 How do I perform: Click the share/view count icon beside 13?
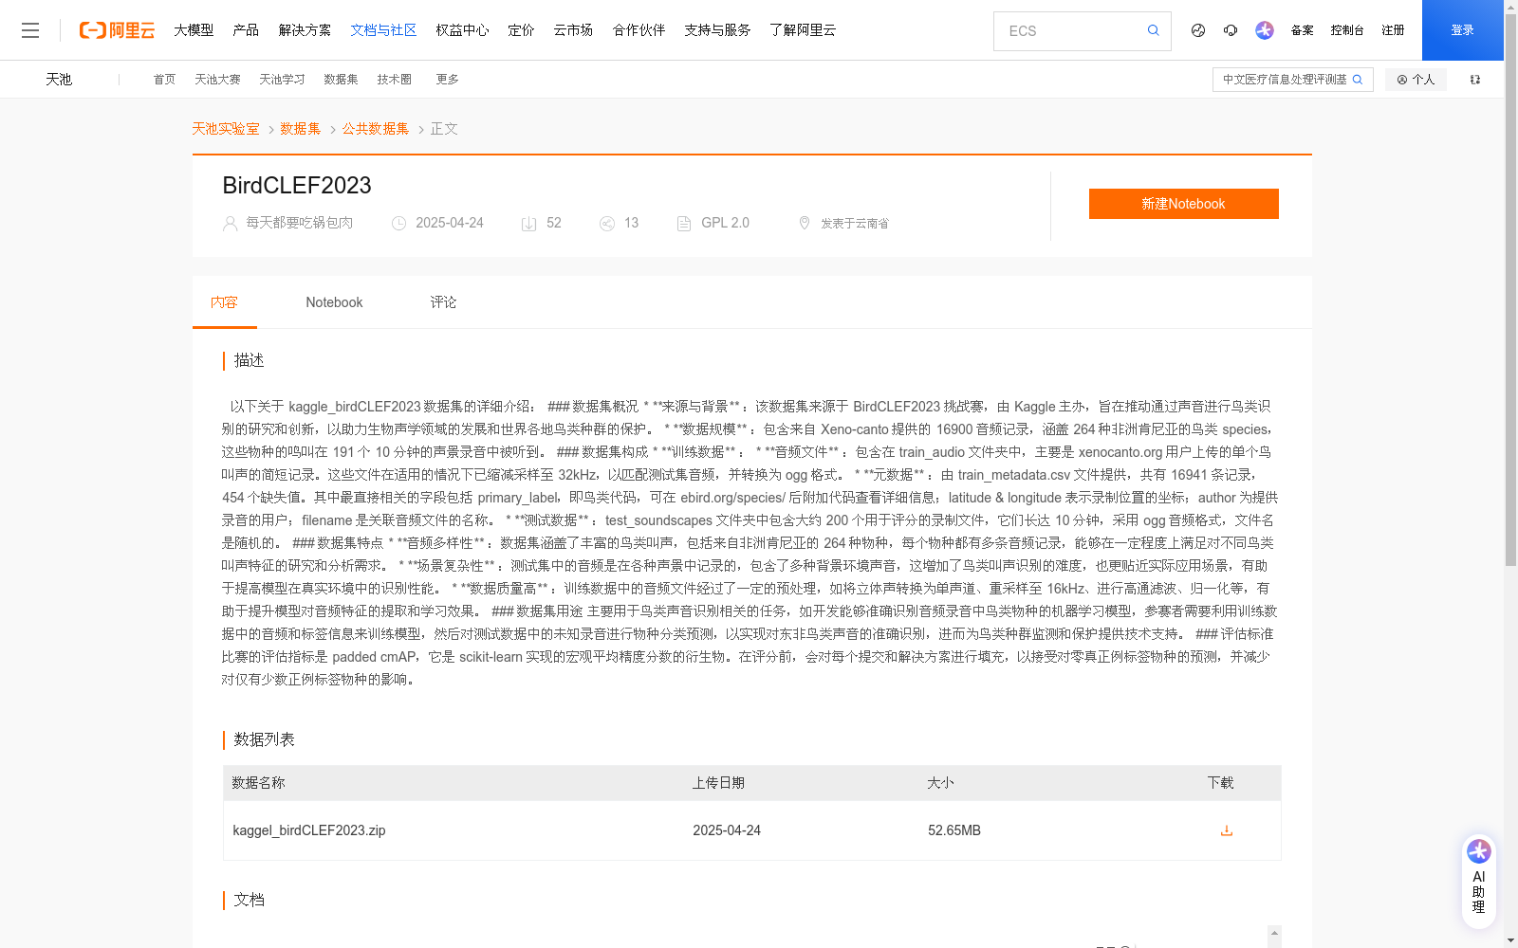(607, 224)
